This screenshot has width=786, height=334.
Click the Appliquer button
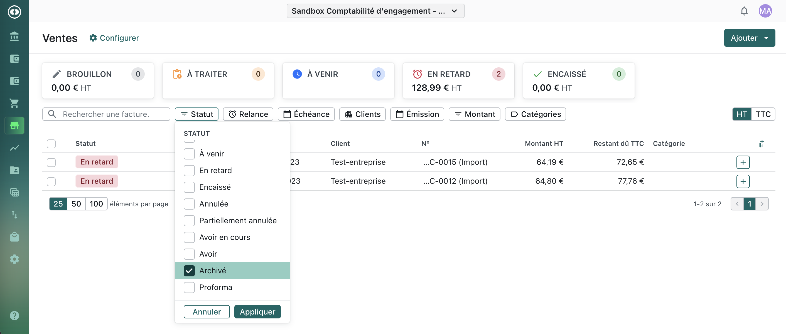tap(257, 311)
